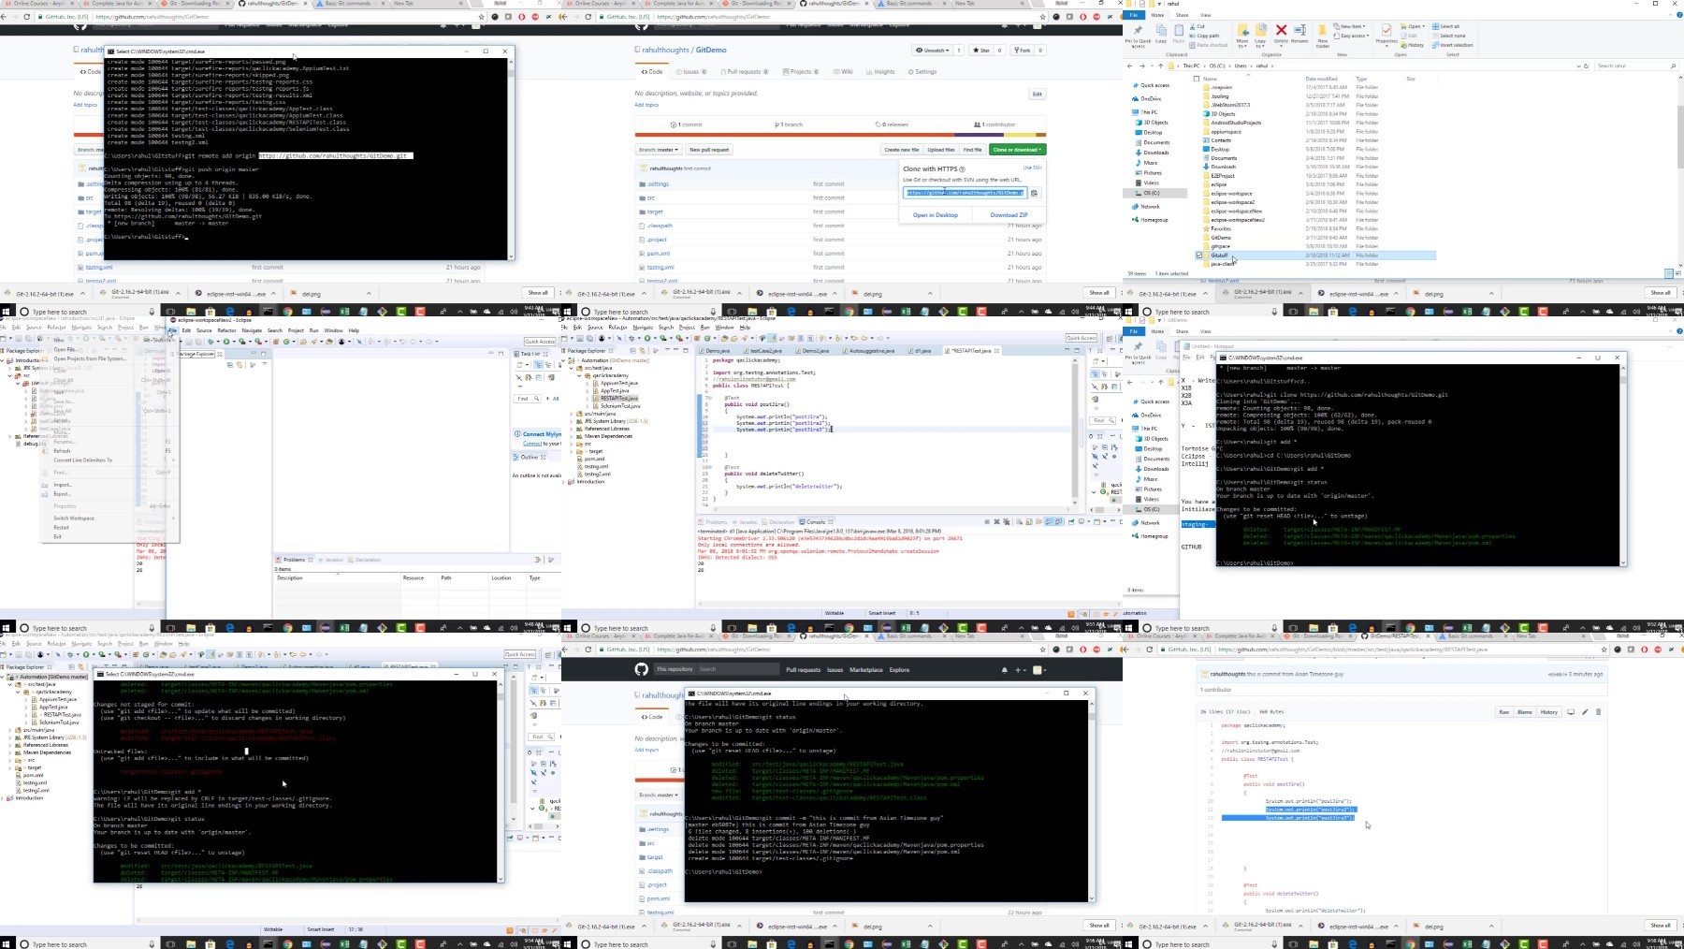Toggle Pin Console in Eclipse Console toolbar

coord(1071,521)
